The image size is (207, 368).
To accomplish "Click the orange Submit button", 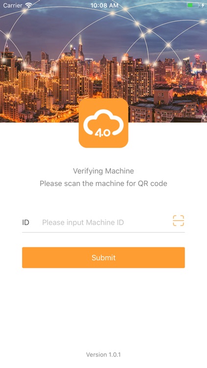I will tap(103, 258).
